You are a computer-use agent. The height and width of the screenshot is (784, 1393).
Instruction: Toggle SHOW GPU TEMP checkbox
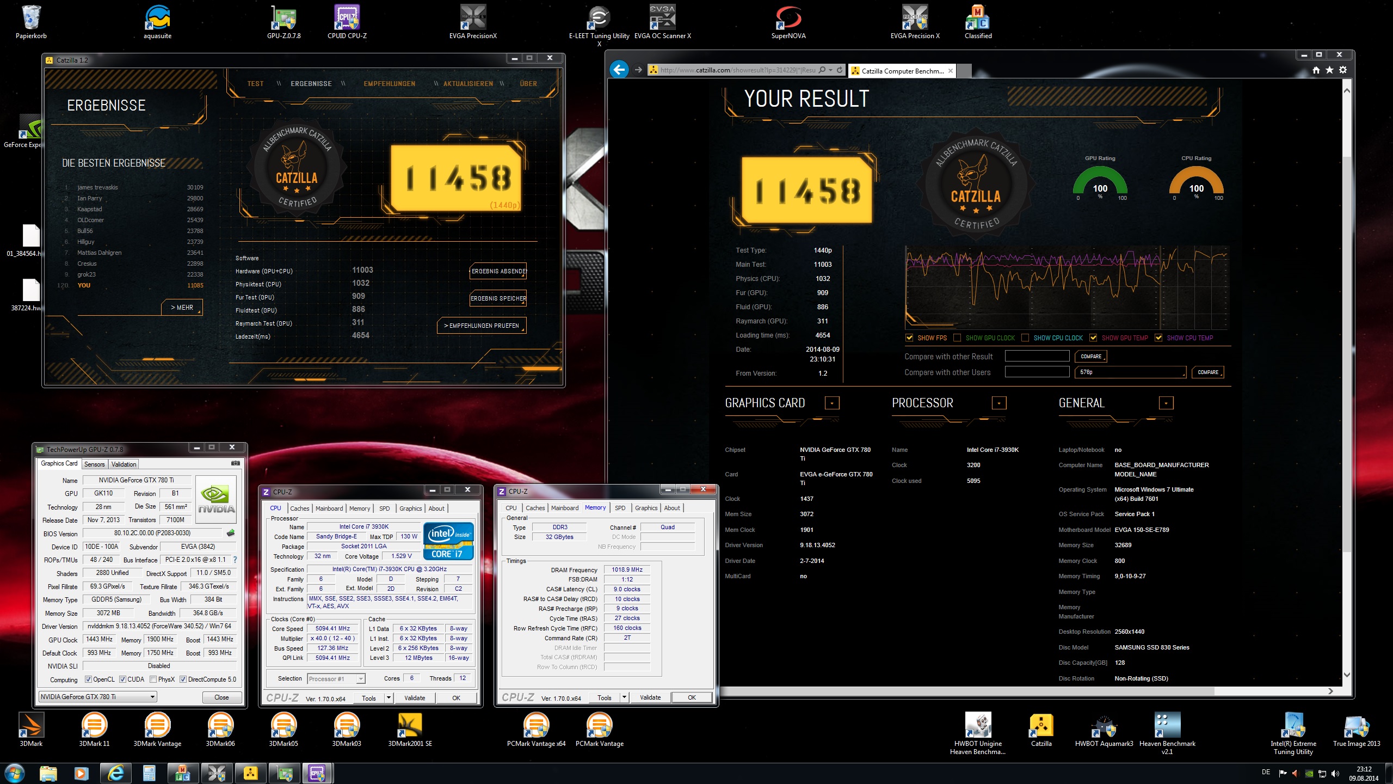[x=1093, y=338]
